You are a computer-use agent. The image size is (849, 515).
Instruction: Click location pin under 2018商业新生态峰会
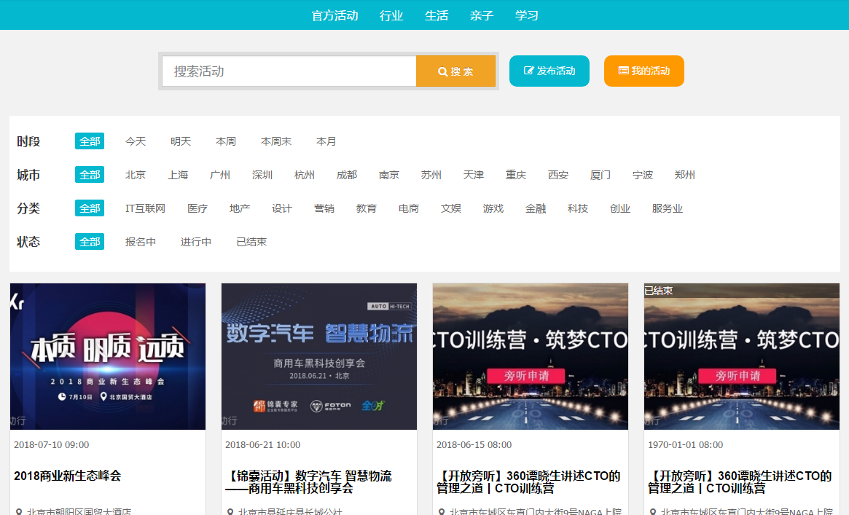coord(18,512)
